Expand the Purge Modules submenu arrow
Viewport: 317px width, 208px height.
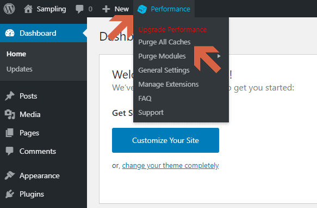pyautogui.click(x=219, y=56)
